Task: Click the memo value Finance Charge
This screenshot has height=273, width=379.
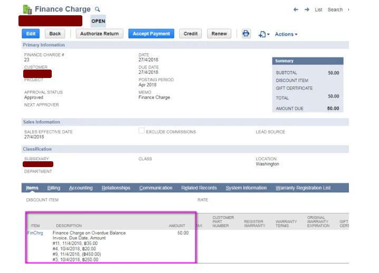Action: tap(154, 97)
